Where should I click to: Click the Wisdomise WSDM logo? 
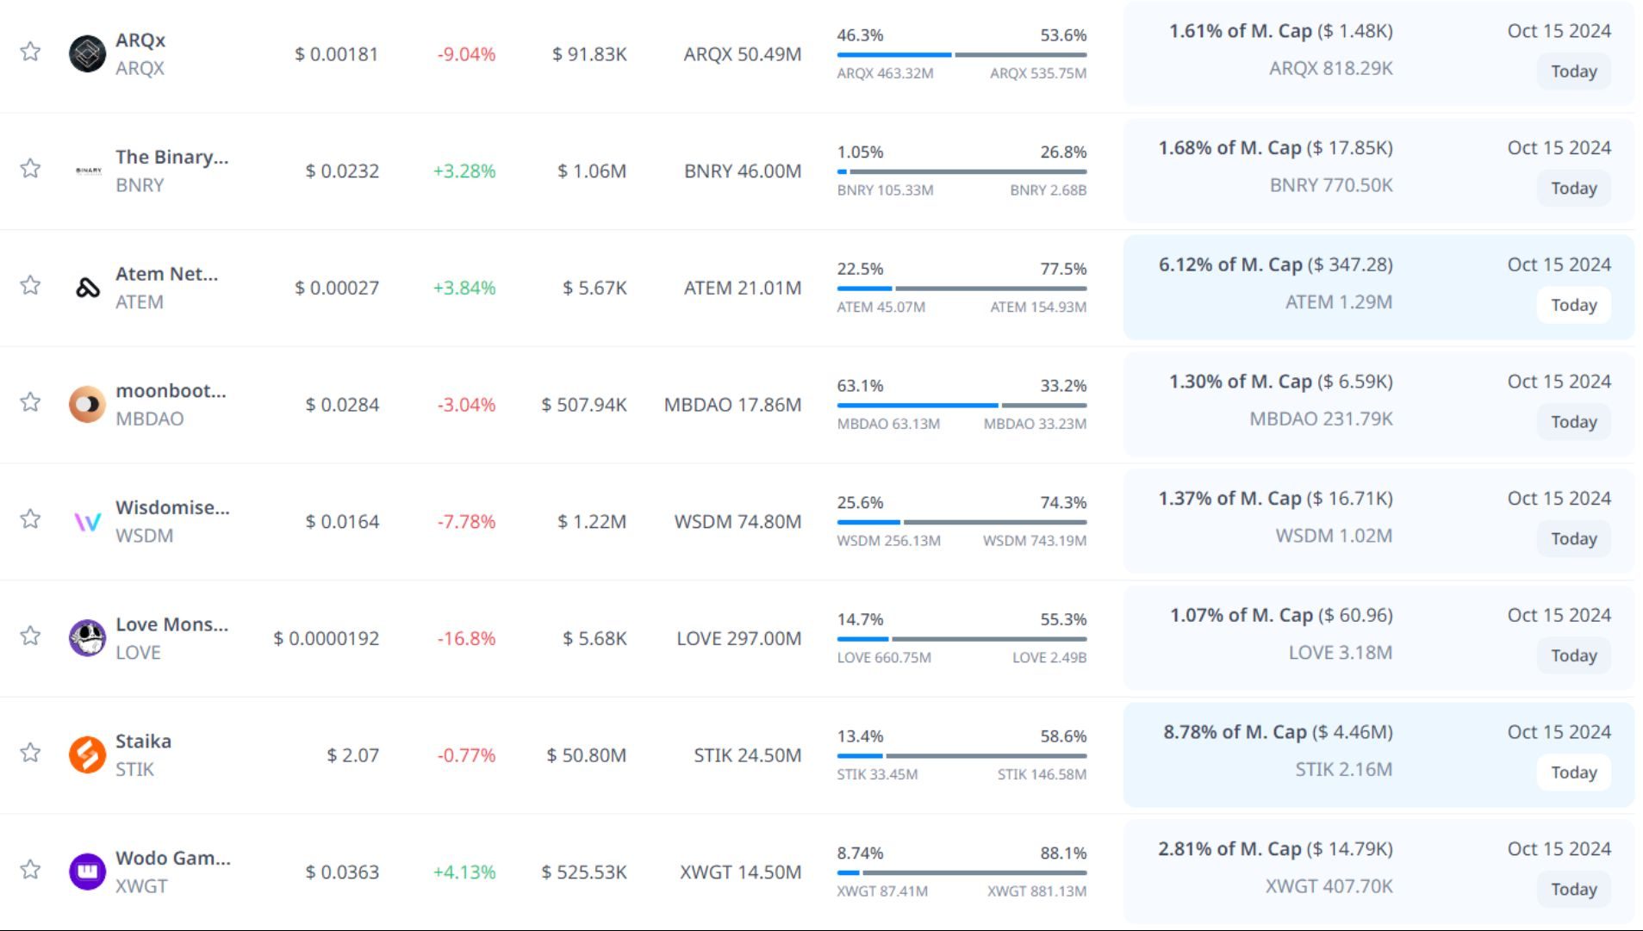(x=88, y=521)
